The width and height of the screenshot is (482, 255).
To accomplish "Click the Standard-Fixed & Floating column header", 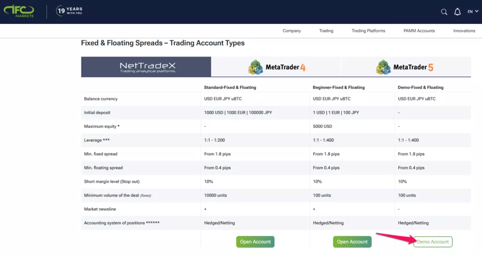I will pos(230,88).
